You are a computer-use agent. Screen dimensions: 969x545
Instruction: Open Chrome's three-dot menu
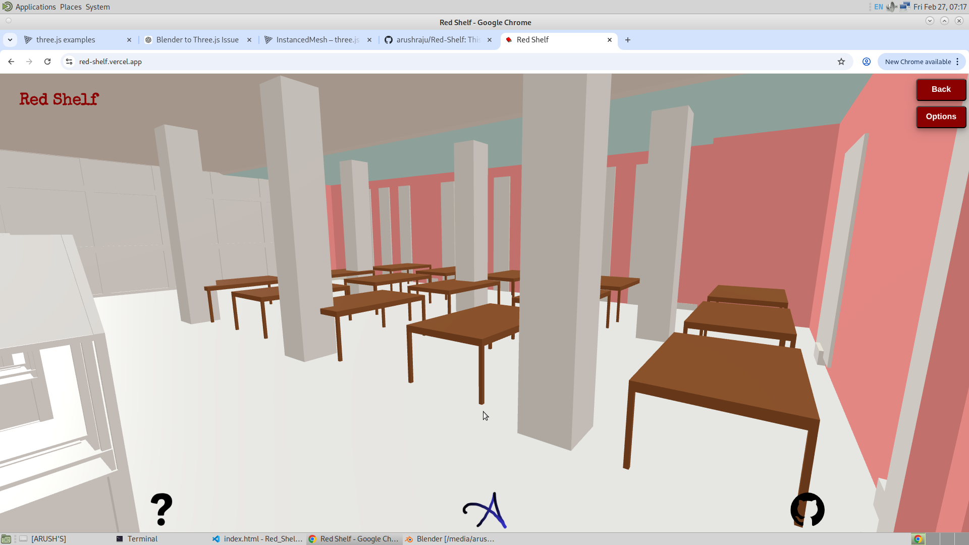tap(957, 62)
